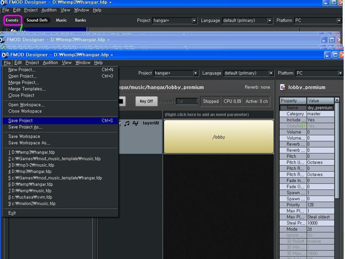Select Close Workspace menu entry
The image size is (345, 259).
coord(60,111)
